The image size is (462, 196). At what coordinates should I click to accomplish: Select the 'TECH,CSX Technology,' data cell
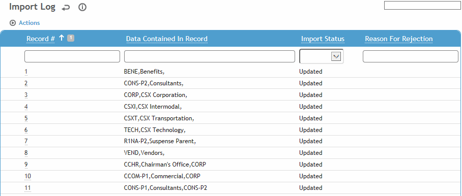coord(155,130)
